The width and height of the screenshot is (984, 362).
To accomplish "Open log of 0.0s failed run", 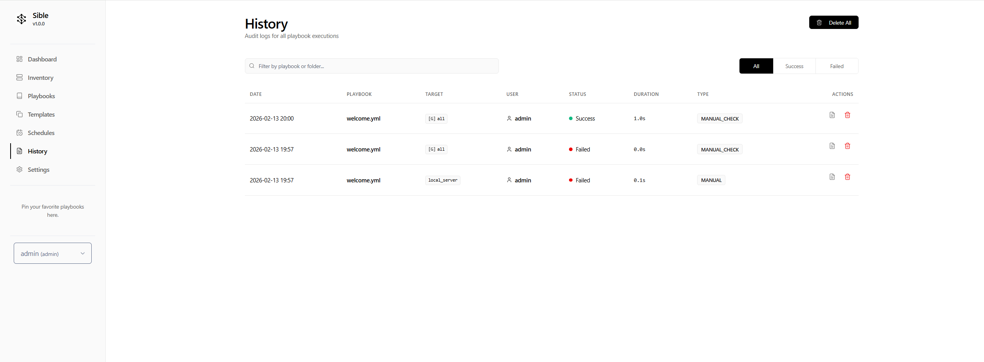I will [832, 146].
